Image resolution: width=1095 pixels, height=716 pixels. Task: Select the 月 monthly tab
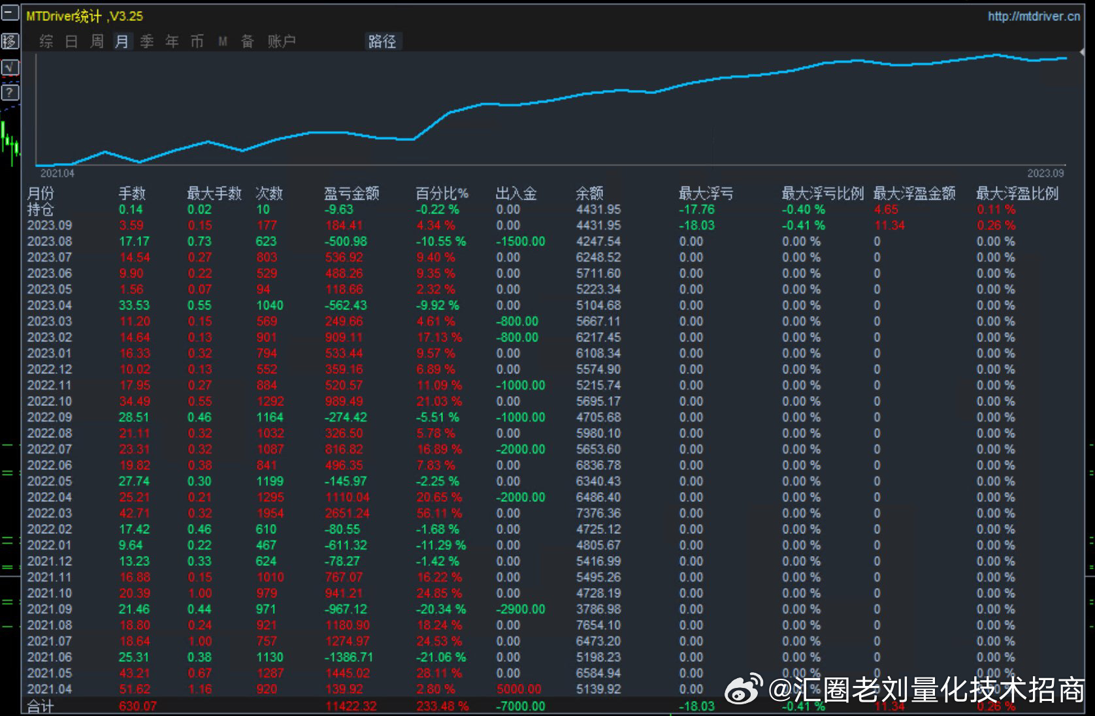coord(122,42)
